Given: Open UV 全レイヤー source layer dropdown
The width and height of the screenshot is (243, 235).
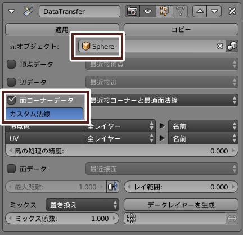Looking at the screenshot, I should (x=119, y=138).
